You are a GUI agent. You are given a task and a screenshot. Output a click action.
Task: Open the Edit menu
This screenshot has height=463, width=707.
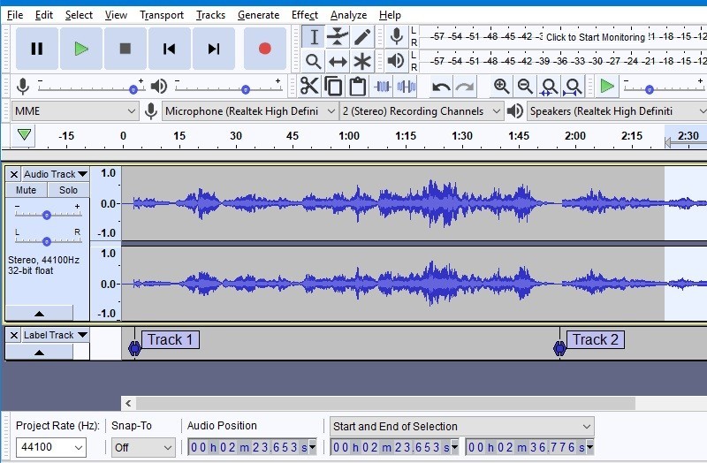43,15
